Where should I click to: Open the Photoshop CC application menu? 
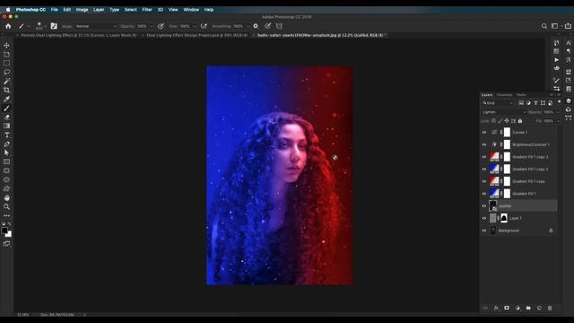point(30,10)
